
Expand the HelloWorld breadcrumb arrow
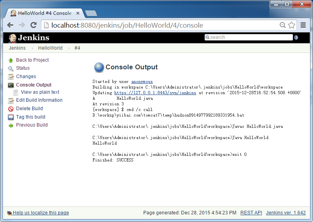click(69, 48)
